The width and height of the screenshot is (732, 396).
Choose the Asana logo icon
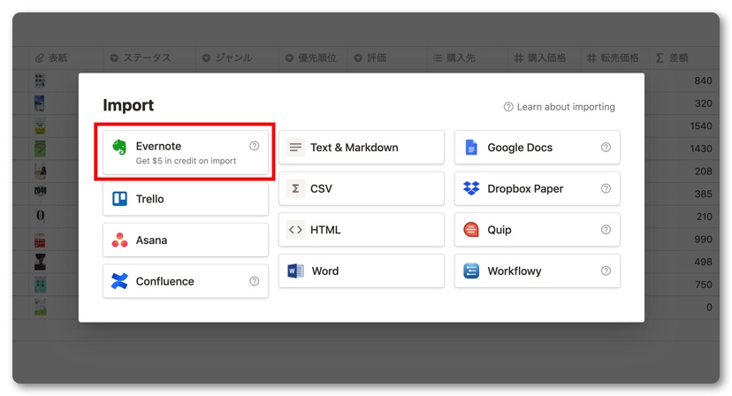[119, 240]
